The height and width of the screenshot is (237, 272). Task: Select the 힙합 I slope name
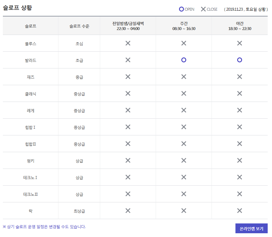pos(30,127)
